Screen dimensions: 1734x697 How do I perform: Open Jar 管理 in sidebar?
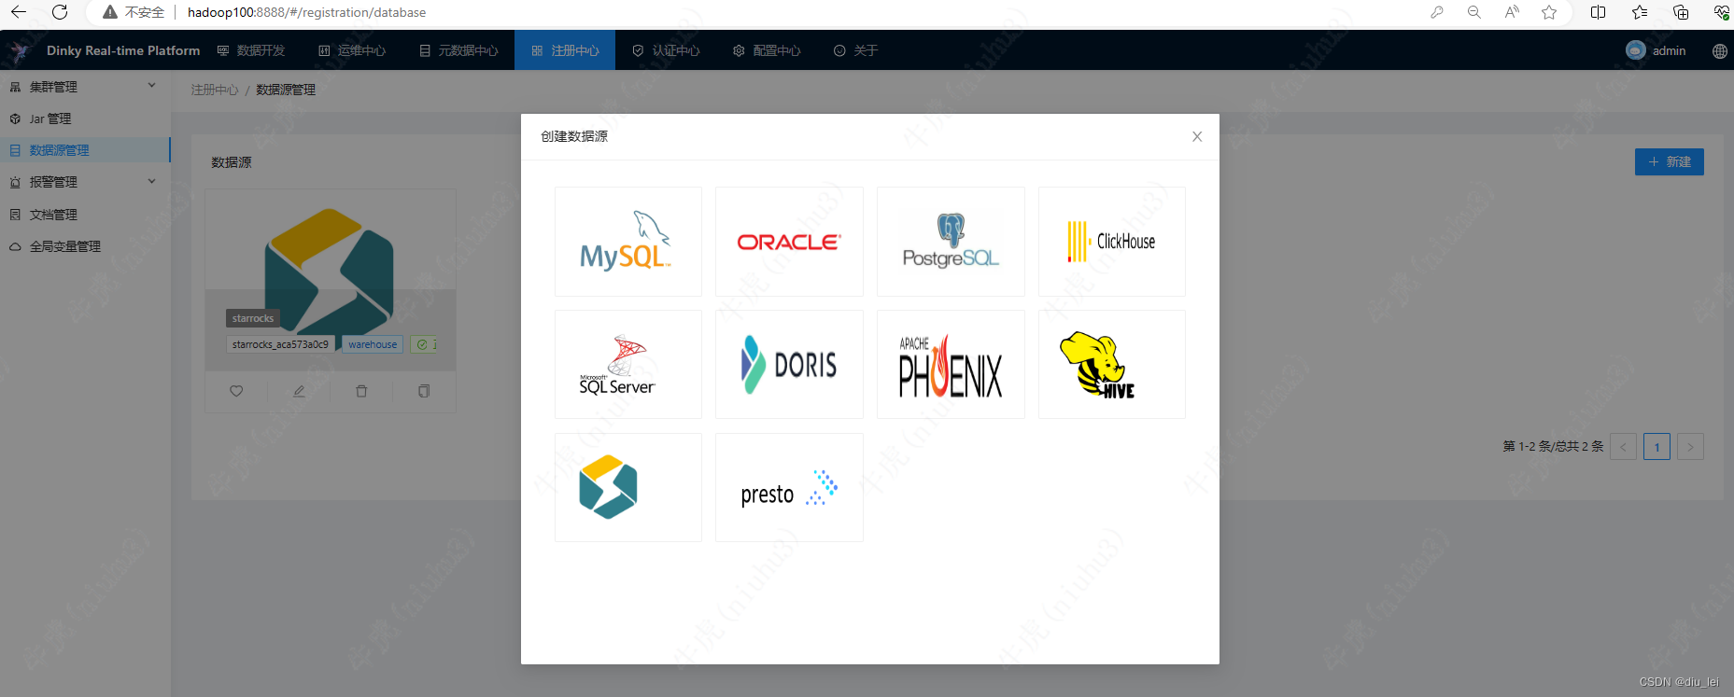pyautogui.click(x=85, y=118)
